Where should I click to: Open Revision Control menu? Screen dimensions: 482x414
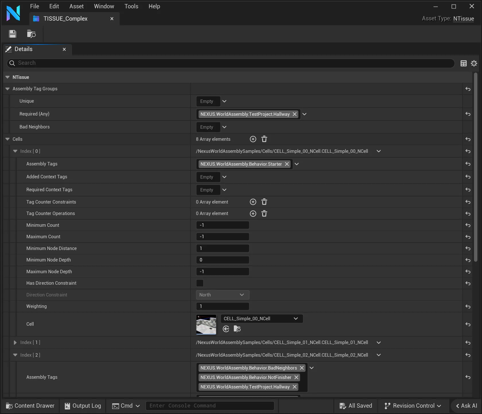(x=413, y=406)
